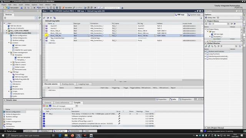Open the Show all messages dropdown
The width and height of the screenshot is (246, 138).
click(x=76, y=106)
